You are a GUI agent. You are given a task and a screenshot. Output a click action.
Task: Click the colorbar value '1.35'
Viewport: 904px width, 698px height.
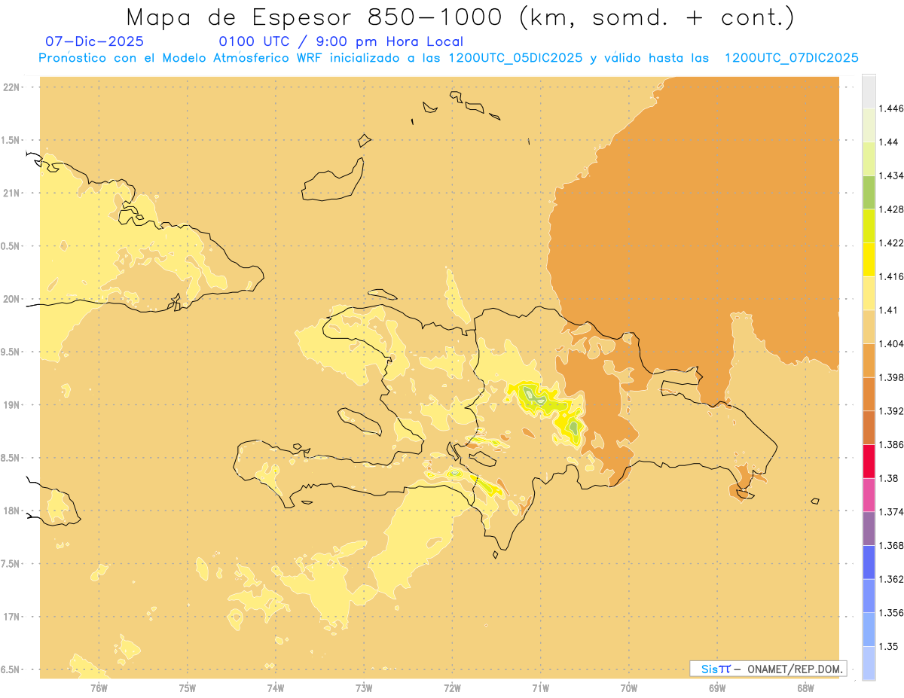(889, 646)
